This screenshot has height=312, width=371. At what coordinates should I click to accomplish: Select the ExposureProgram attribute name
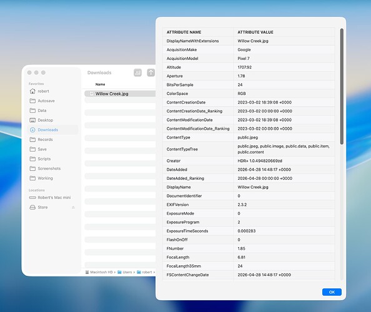182,222
